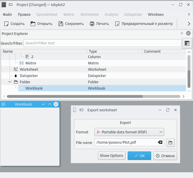
Task: Open the Правка menu
Action: pos(24,15)
